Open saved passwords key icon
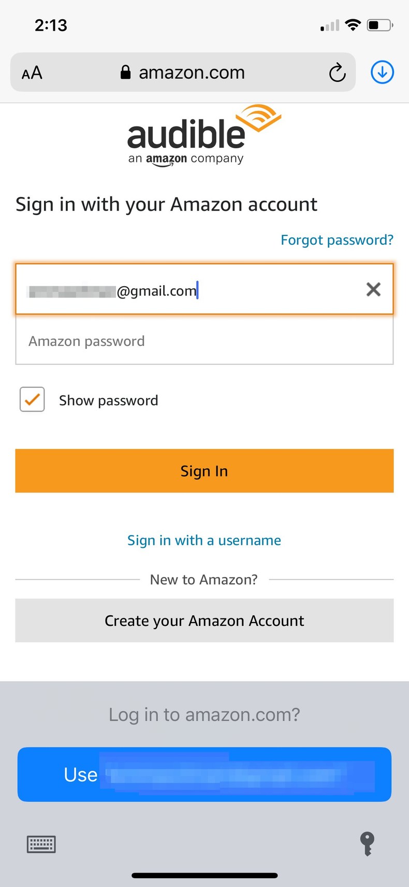This screenshot has width=409, height=887. 367,843
